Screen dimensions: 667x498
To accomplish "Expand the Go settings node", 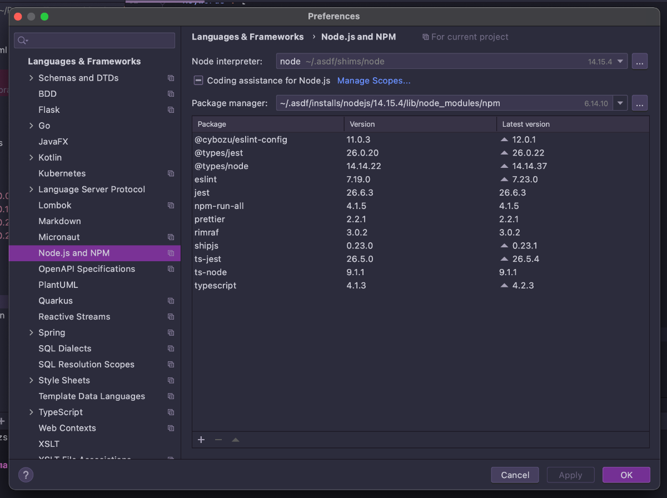I will coord(31,126).
